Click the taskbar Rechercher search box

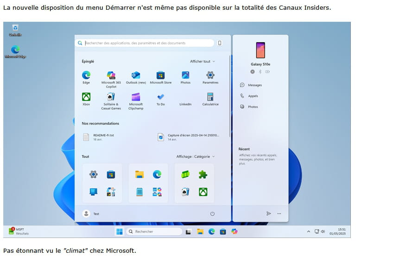click(x=154, y=231)
